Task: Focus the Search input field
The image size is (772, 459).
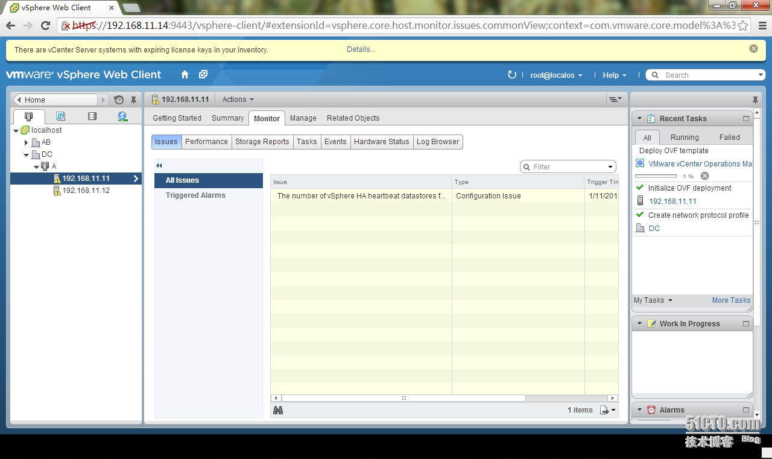Action: pos(709,75)
